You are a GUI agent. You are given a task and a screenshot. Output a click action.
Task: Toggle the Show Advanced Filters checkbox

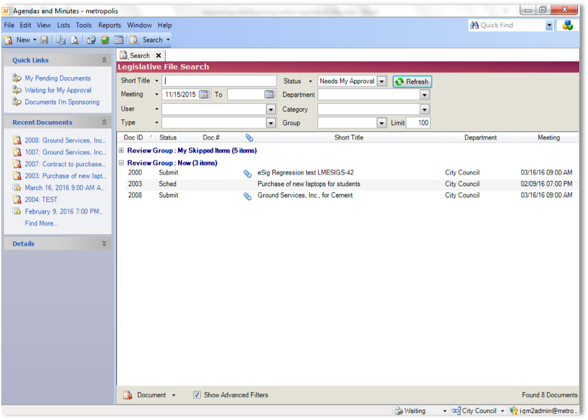click(x=197, y=395)
